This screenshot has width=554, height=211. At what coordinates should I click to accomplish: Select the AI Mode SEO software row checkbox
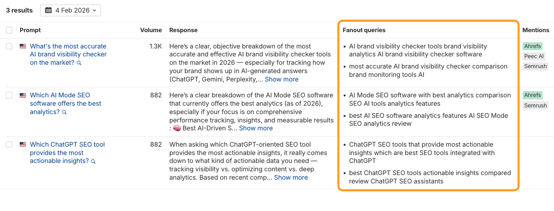[9, 95]
